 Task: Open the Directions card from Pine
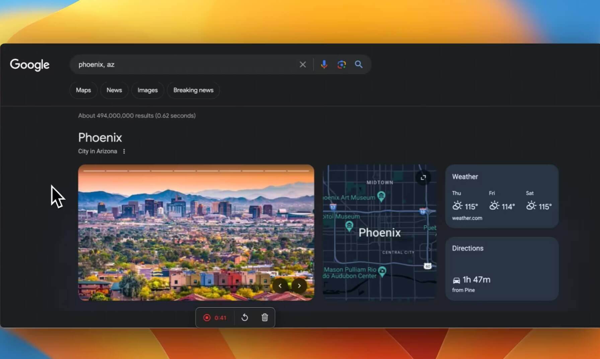pos(502,269)
